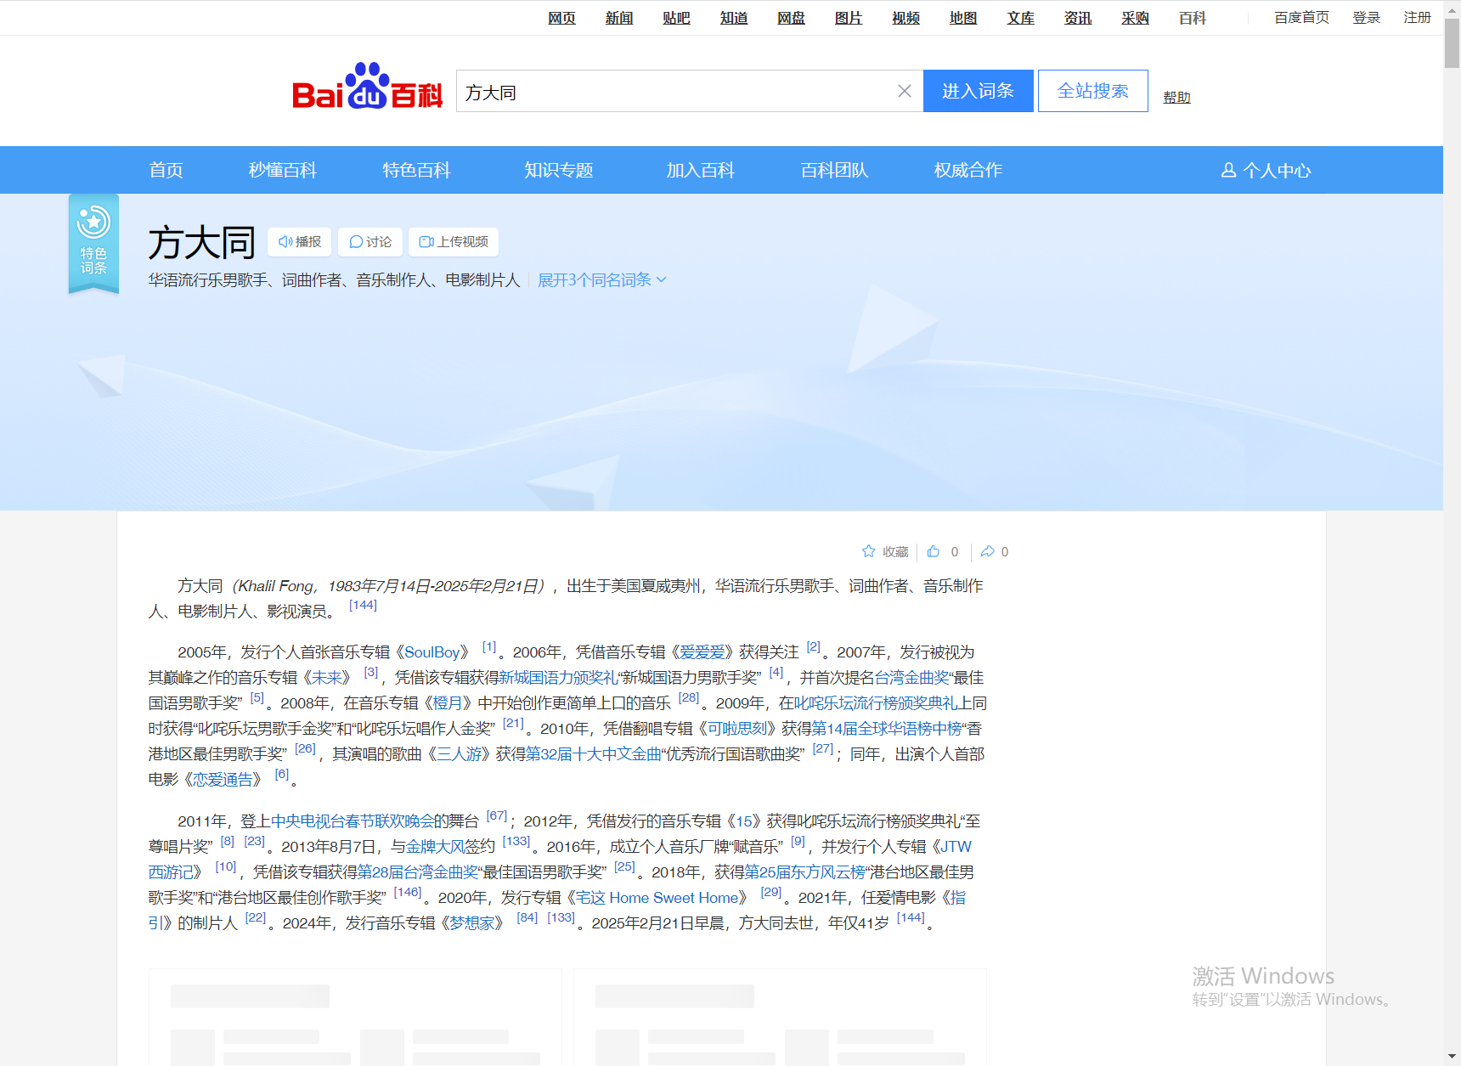Screen dimensions: 1461x1066
Task: Open the 知道 top navigation link
Action: point(734,18)
